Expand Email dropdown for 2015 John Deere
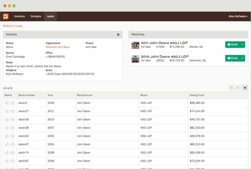Viewport: 251px width, 169px height. pyautogui.click(x=242, y=58)
